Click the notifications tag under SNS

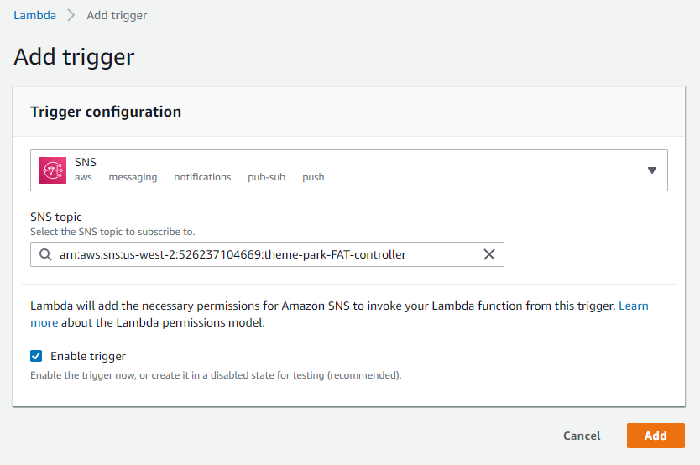202,177
